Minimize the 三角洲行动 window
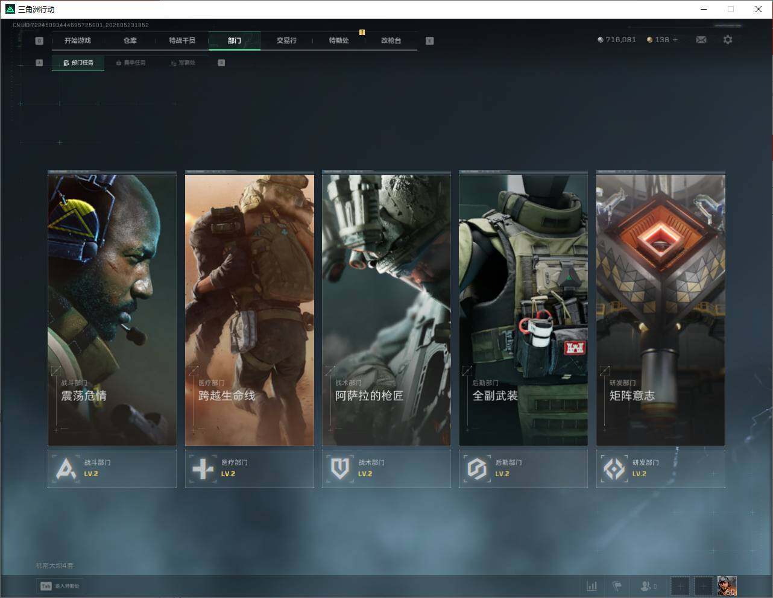Screen dimensions: 773x598 point(704,9)
